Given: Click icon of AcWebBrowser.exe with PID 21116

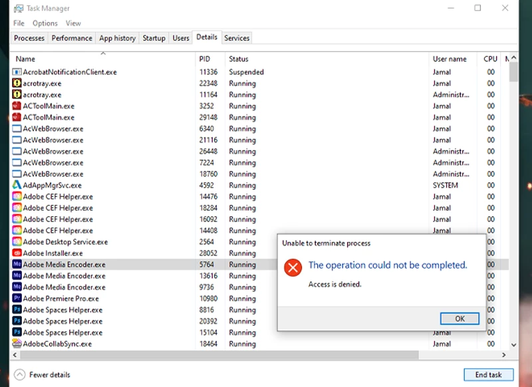Looking at the screenshot, I should (17, 140).
